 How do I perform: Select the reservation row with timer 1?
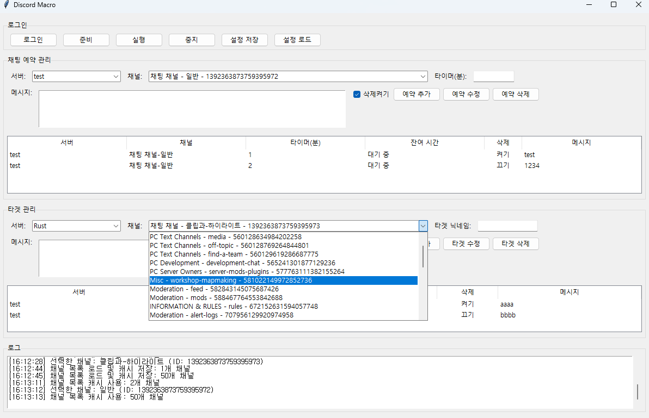(324, 154)
